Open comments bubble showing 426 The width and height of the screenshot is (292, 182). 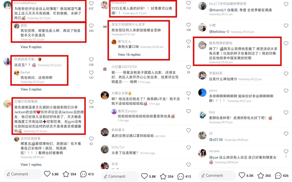[x=278, y=176]
